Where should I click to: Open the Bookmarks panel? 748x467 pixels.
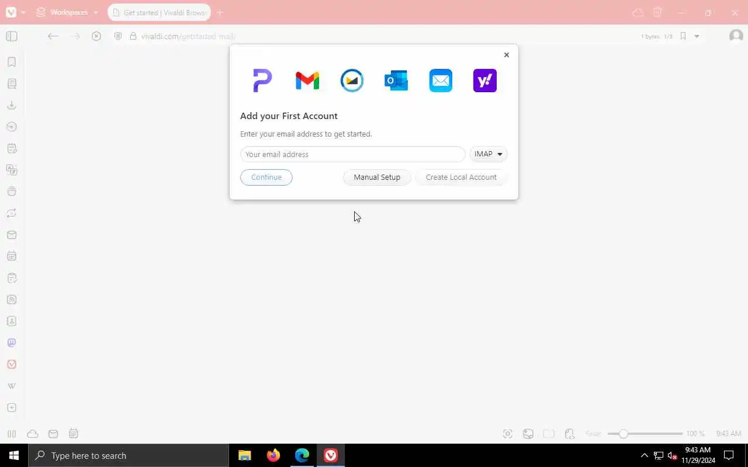(x=12, y=62)
